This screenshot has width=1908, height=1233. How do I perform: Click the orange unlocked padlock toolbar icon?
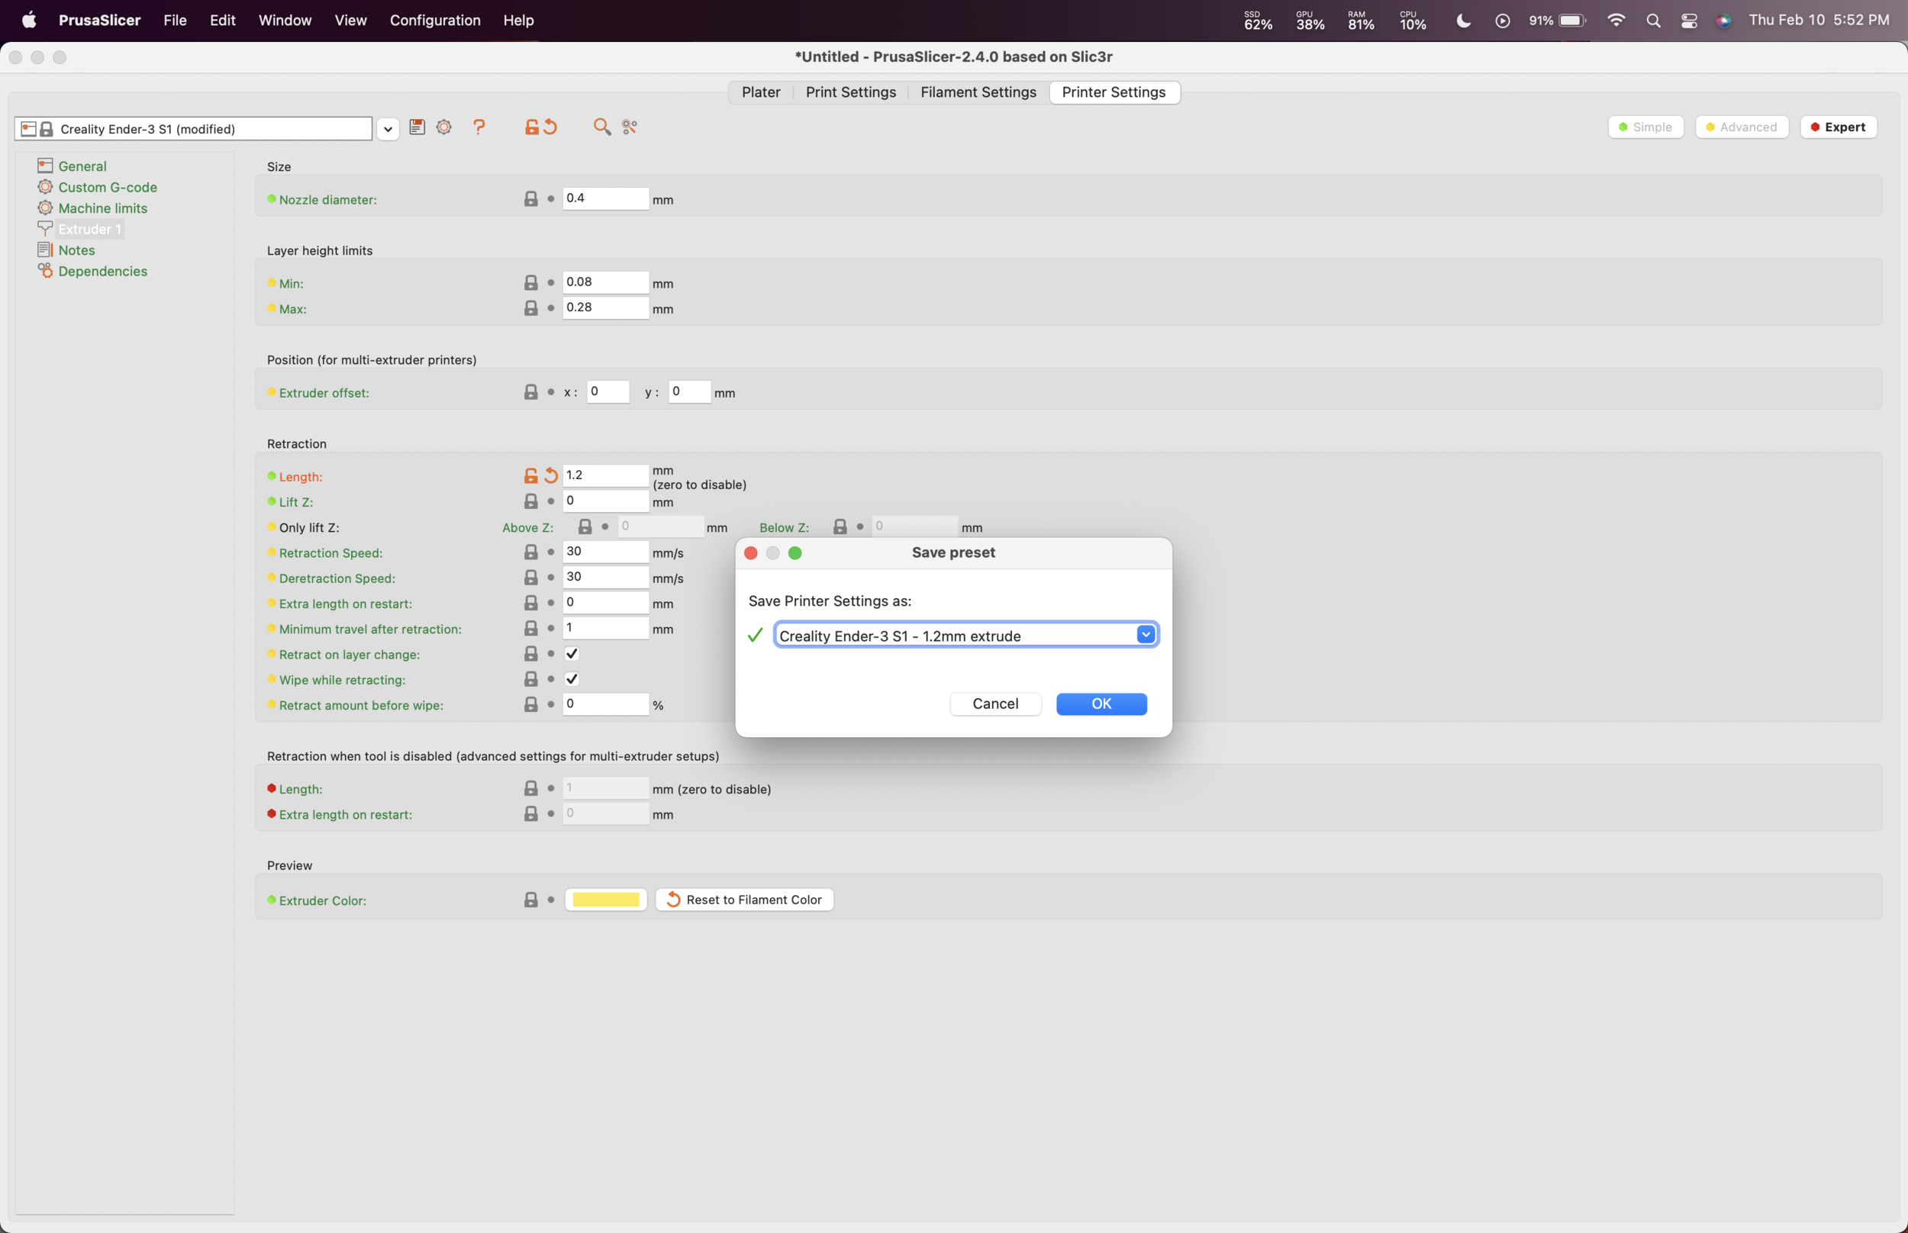[x=531, y=127]
